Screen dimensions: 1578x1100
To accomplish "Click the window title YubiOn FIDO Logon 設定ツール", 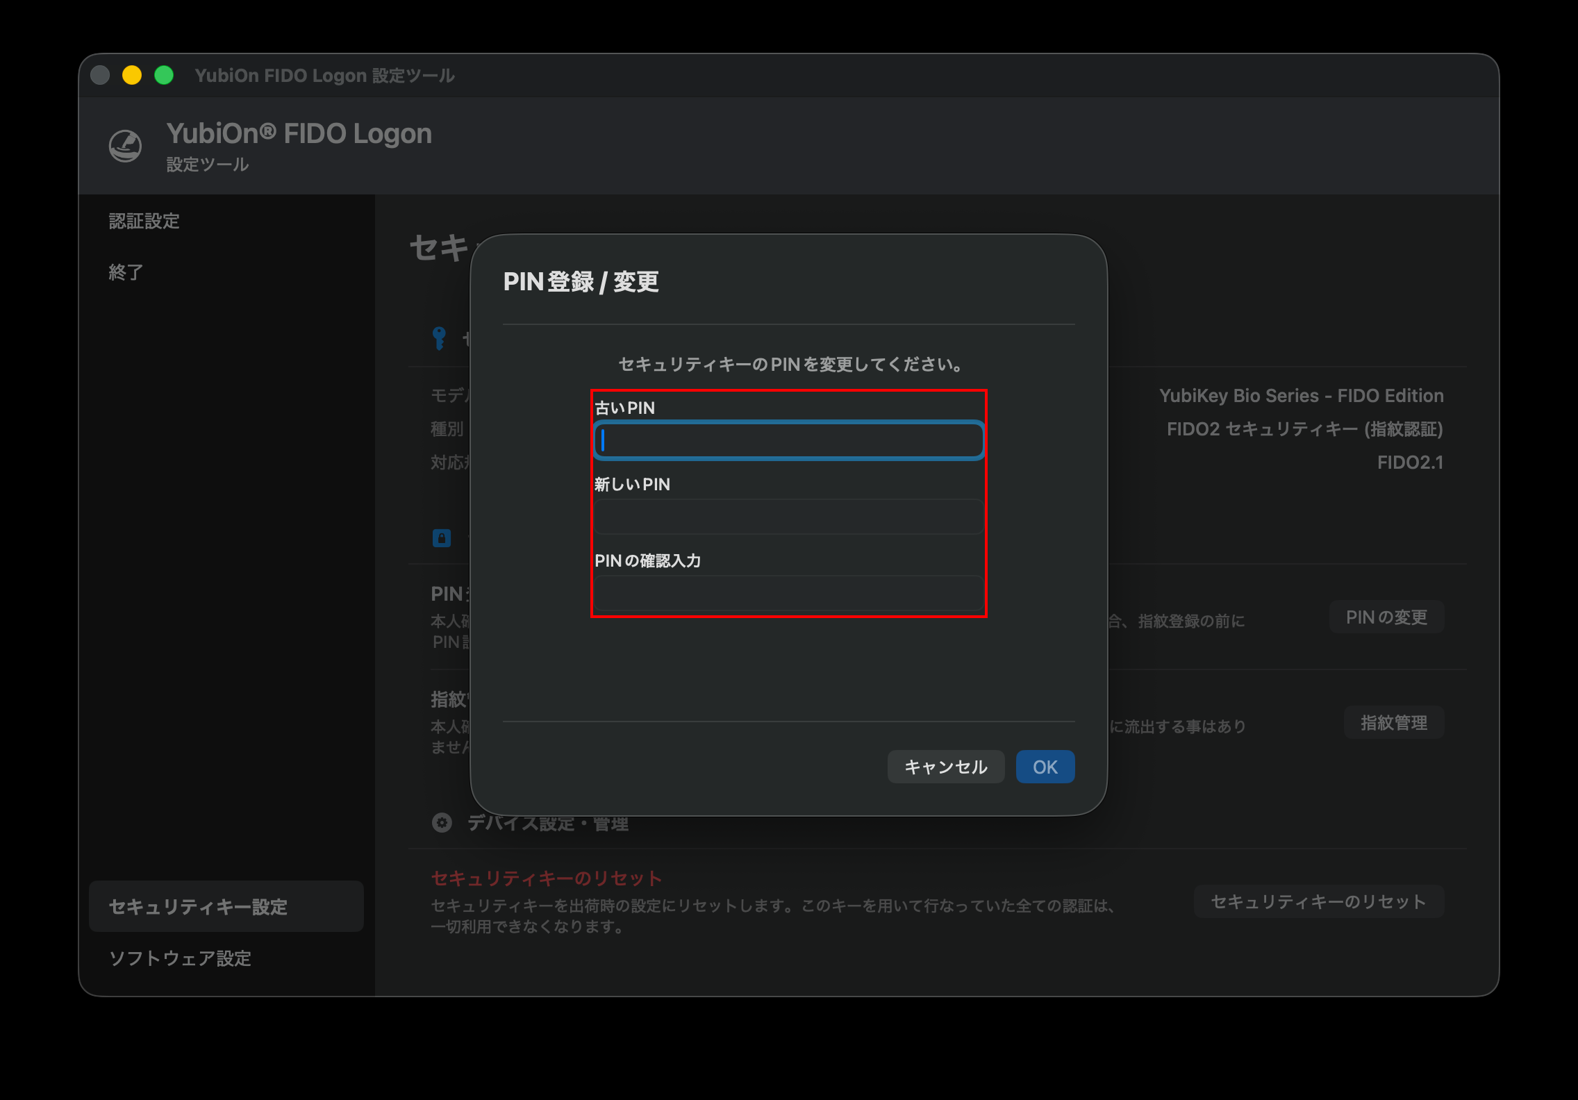I will pyautogui.click(x=325, y=76).
